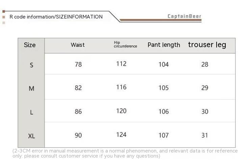Click the Waist column header
Screen dimensions: 249x166
pyautogui.click(x=78, y=45)
